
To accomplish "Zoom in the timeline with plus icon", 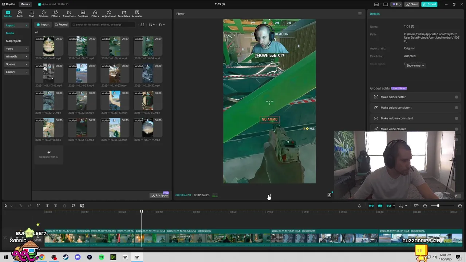I will click(x=460, y=206).
